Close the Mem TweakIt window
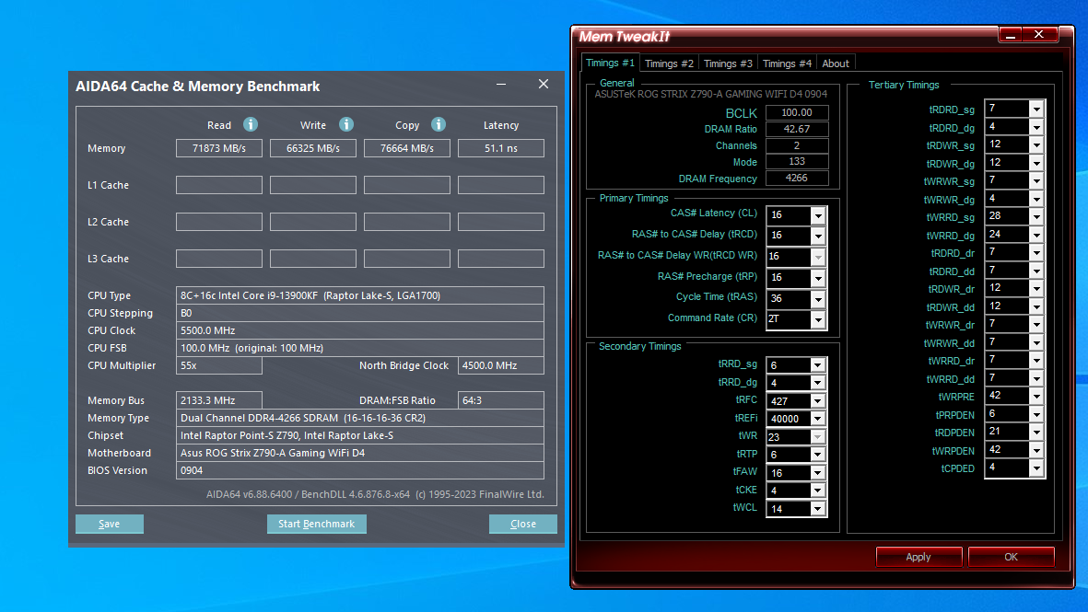The width and height of the screenshot is (1088, 612). (1040, 35)
